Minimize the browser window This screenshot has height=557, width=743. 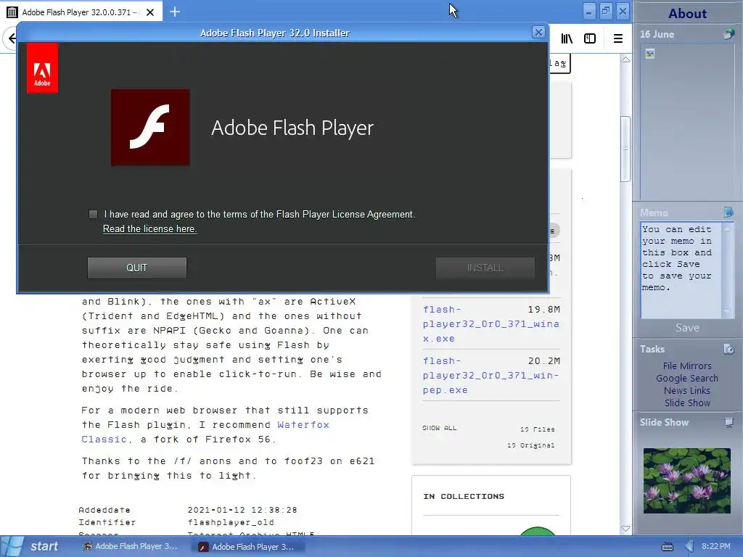click(588, 12)
